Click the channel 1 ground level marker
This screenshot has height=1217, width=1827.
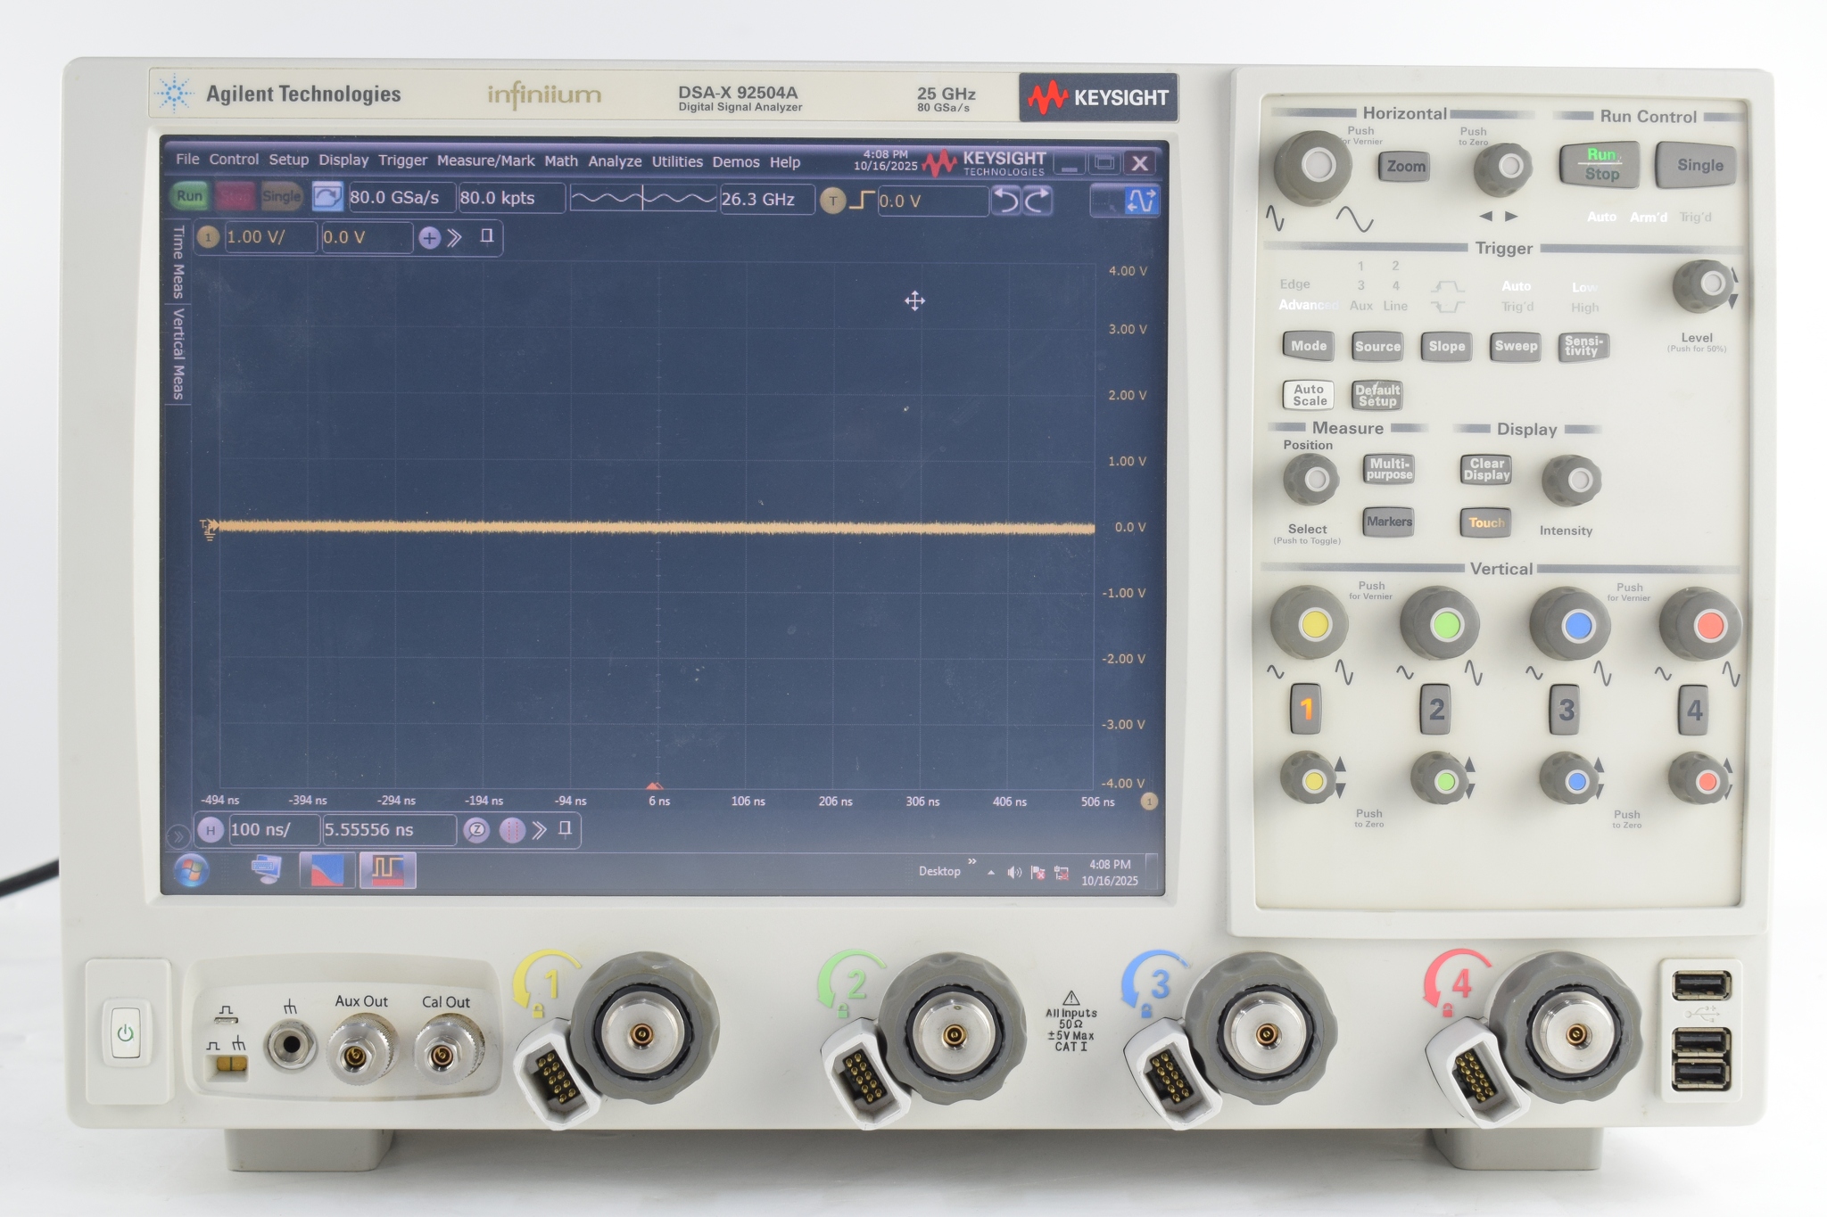[x=208, y=529]
